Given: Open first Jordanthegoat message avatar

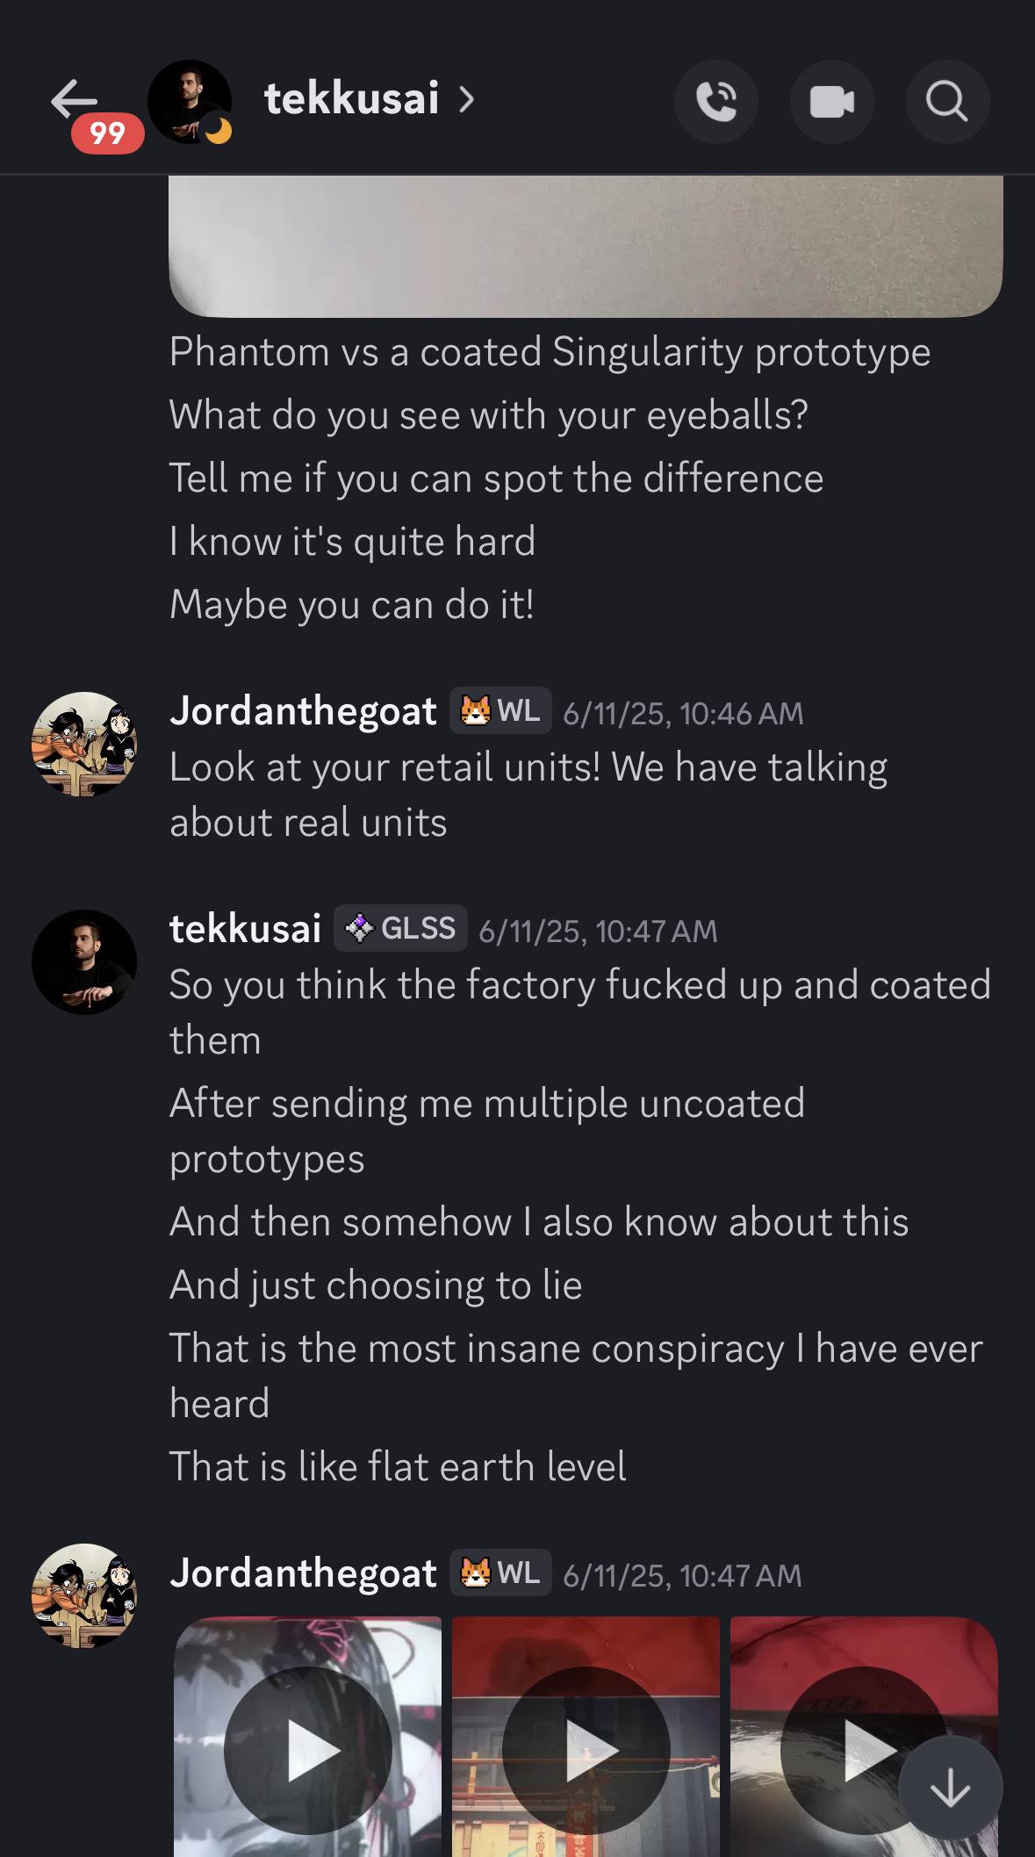Looking at the screenshot, I should (84, 744).
